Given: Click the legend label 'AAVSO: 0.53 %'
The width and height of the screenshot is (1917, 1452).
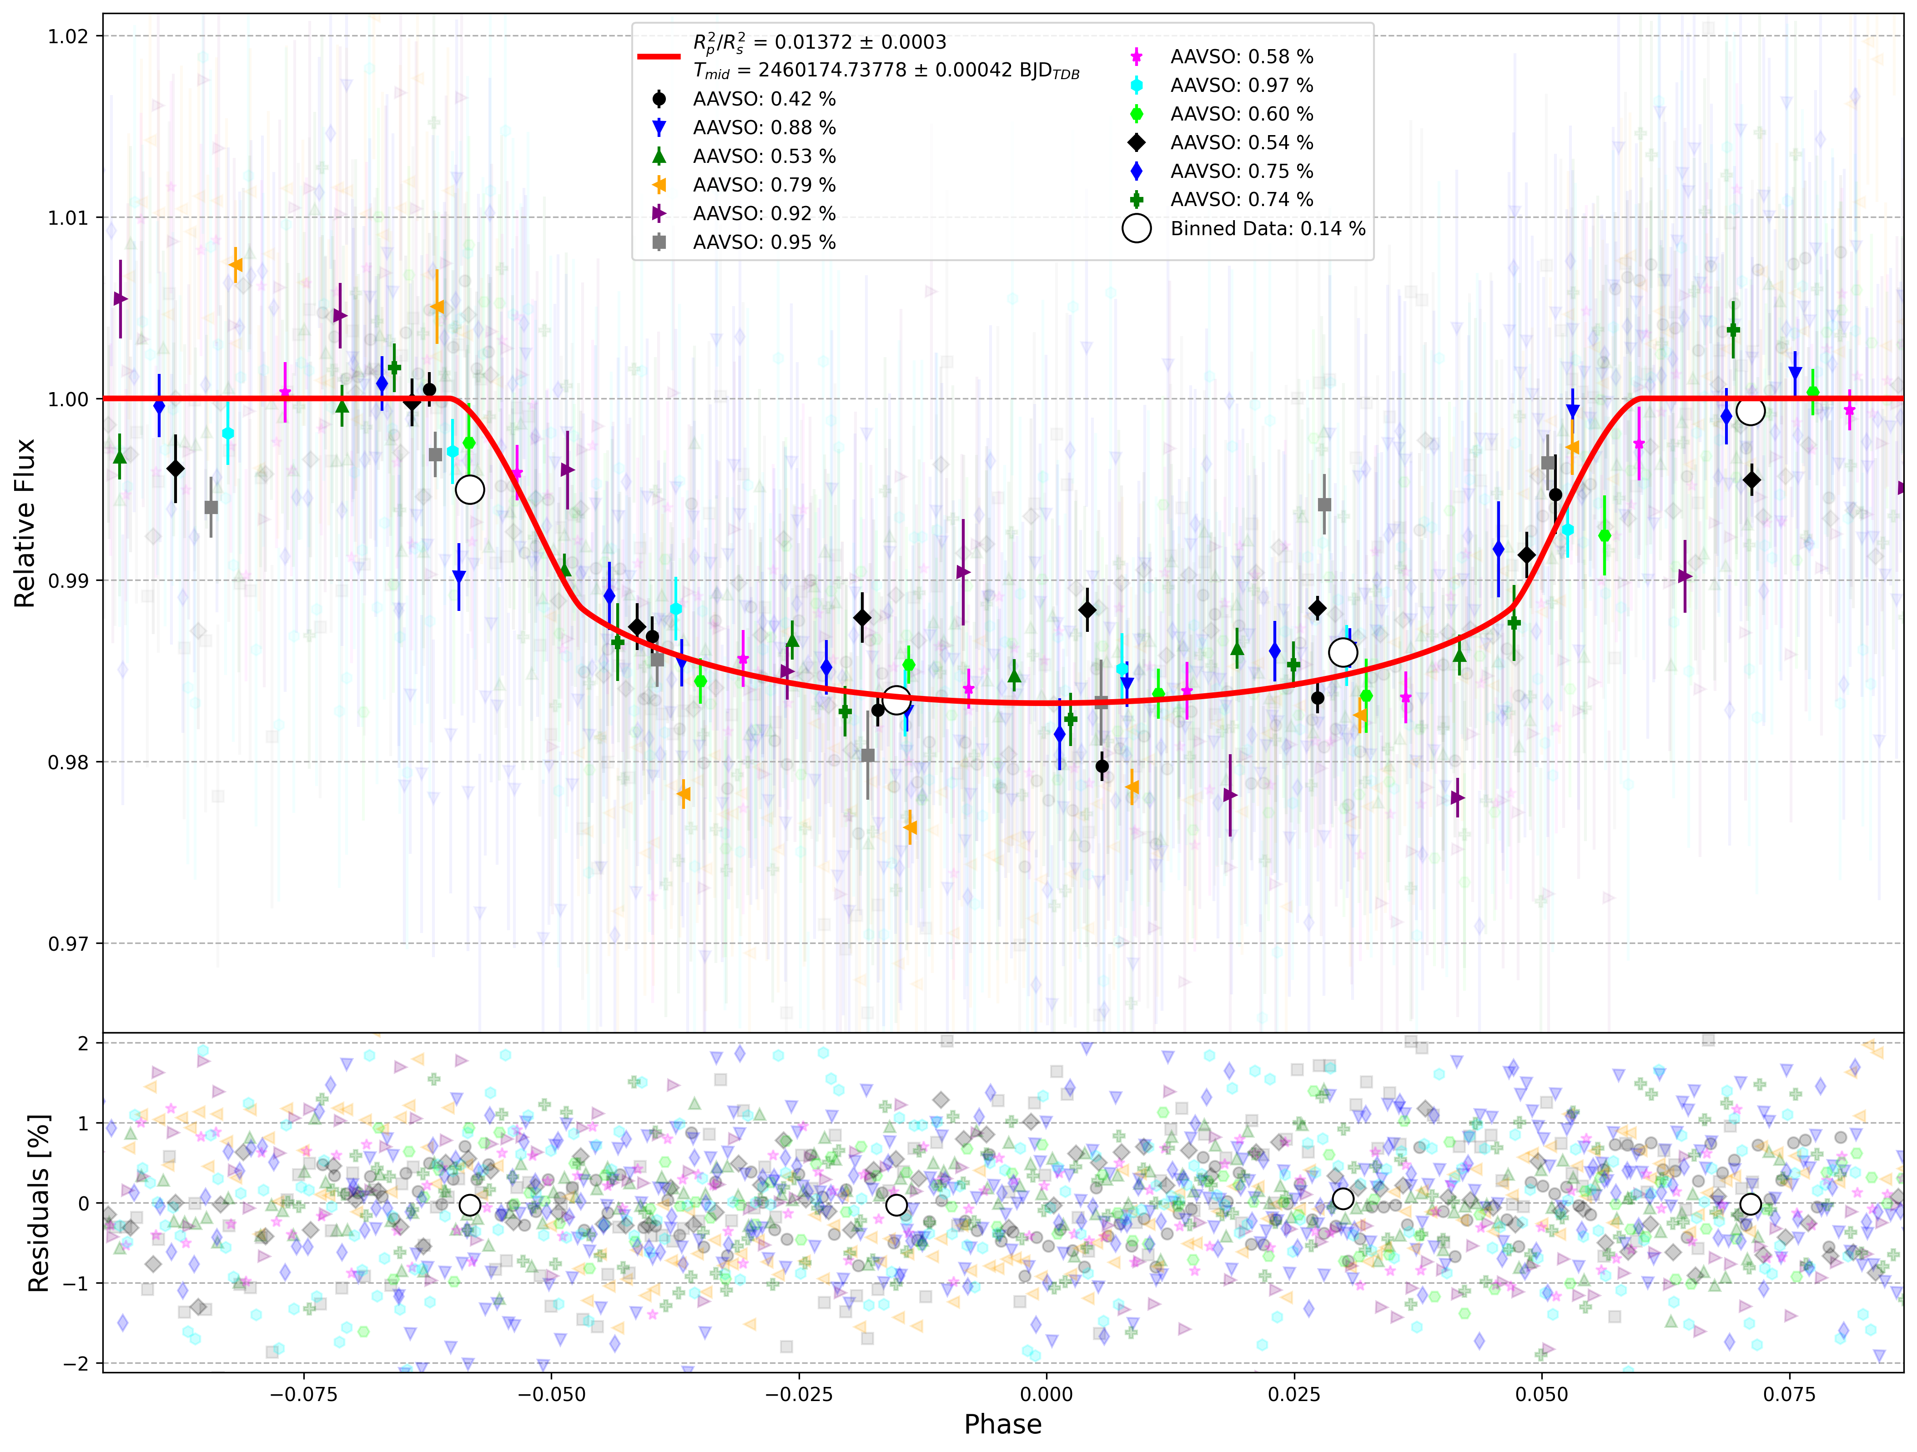Looking at the screenshot, I should (765, 156).
